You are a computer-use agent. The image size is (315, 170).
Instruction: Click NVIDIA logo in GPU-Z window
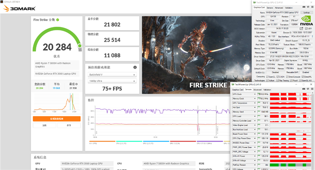coord(306,20)
